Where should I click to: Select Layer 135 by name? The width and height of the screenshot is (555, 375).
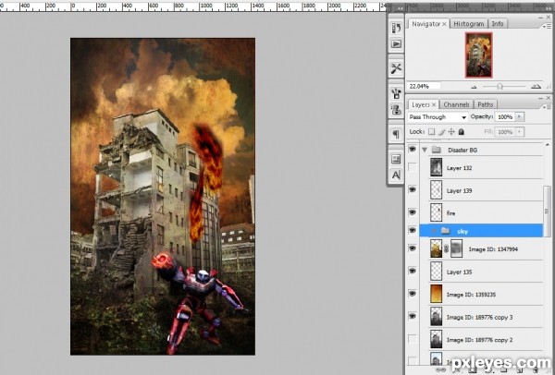459,272
